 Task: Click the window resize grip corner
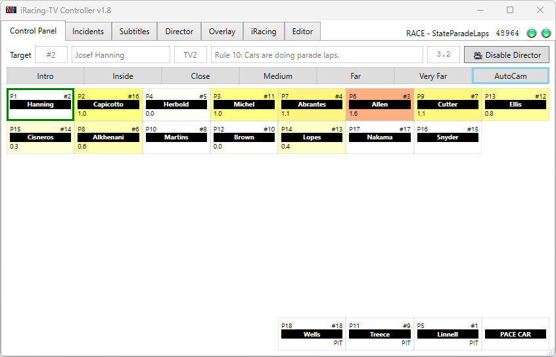pos(552,353)
